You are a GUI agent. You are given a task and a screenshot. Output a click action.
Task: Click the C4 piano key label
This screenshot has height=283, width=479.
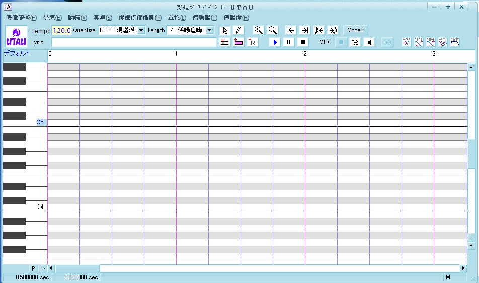click(40, 207)
